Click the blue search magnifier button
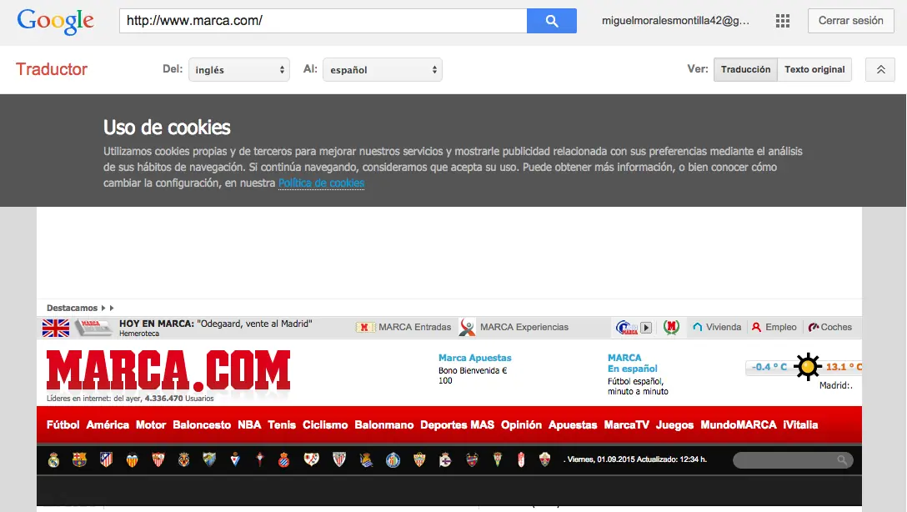The width and height of the screenshot is (907, 512). tap(552, 21)
